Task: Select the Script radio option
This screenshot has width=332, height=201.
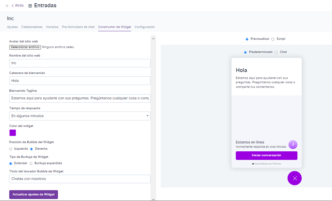Action: [273, 39]
